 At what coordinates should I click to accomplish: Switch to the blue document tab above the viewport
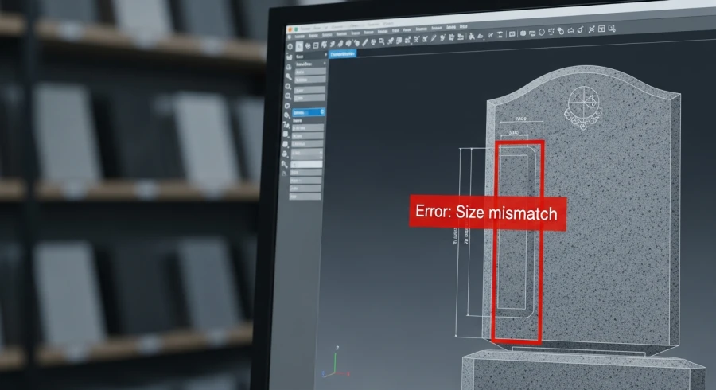(x=343, y=53)
